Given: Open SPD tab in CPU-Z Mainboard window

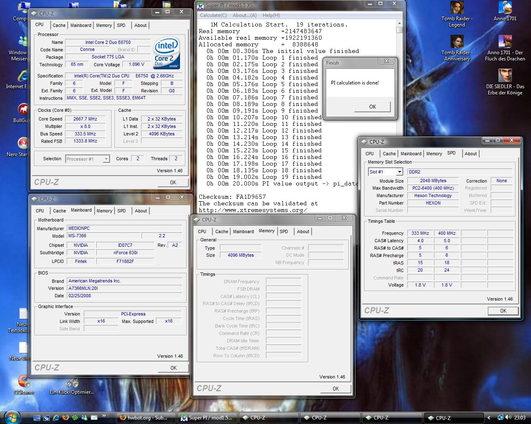Looking at the screenshot, I should click(x=122, y=211).
